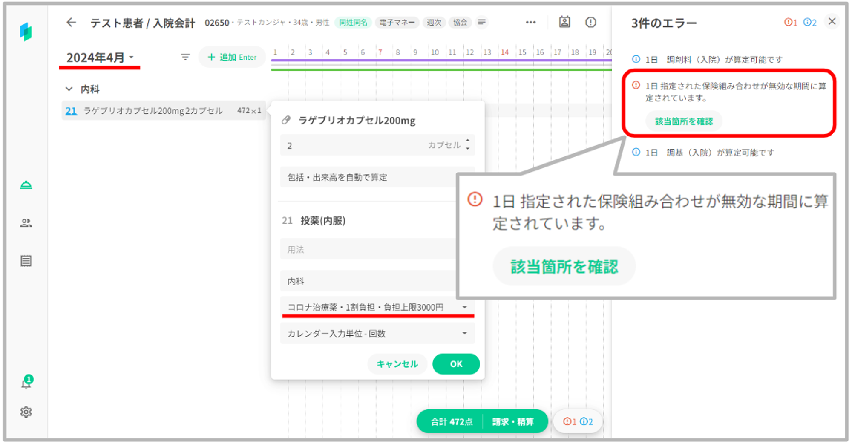
Task: Open コロナ治療薬・1割負担 insurance dropdown
Action: click(377, 307)
